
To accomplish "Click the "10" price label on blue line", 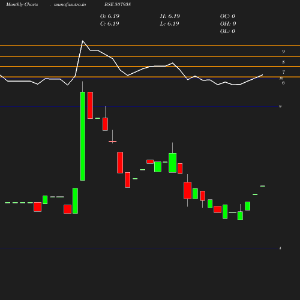I will click(x=281, y=78).
